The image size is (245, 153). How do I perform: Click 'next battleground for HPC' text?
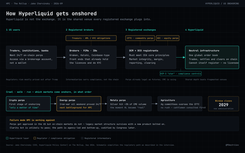76,108
